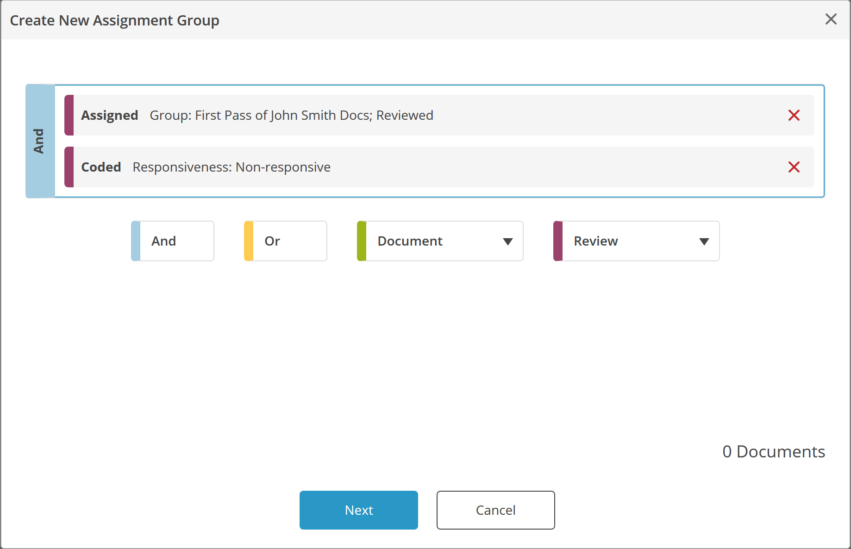Click the Next button

358,510
